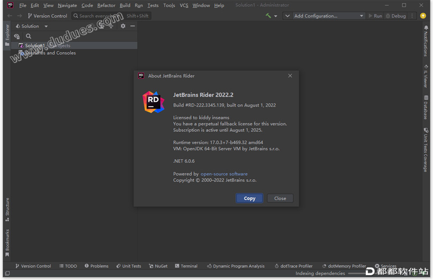This screenshot has width=433, height=280.
Task: Open the File menu
Action: click(23, 5)
